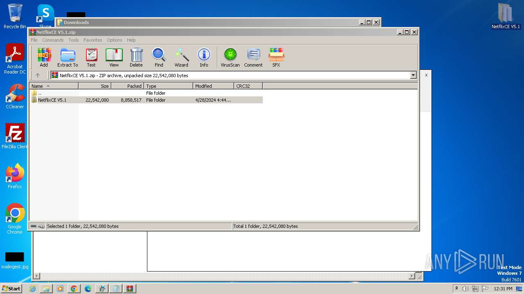
Task: Open Internet Explorer from taskbar
Action: pos(32,289)
